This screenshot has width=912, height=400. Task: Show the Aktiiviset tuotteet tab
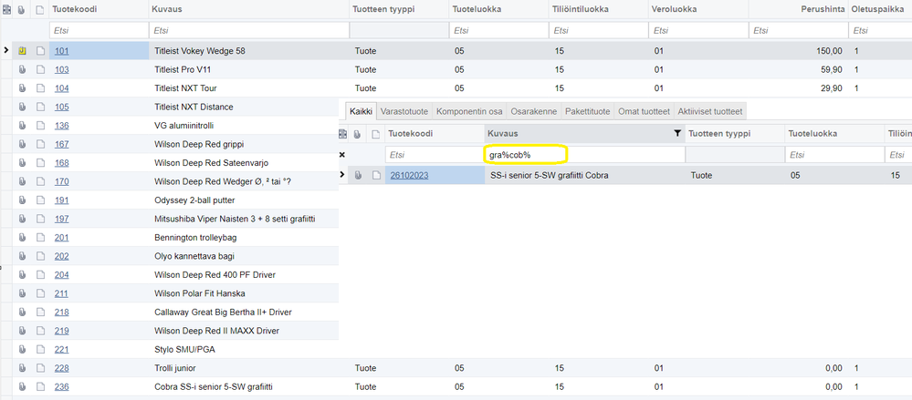click(709, 111)
